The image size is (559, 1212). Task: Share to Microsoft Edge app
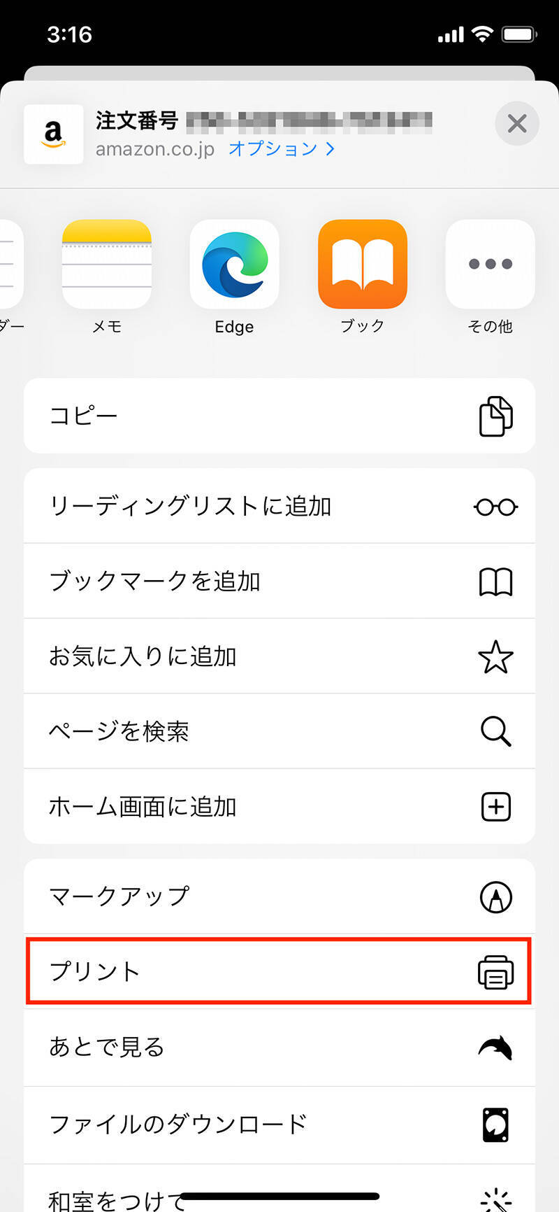(234, 265)
